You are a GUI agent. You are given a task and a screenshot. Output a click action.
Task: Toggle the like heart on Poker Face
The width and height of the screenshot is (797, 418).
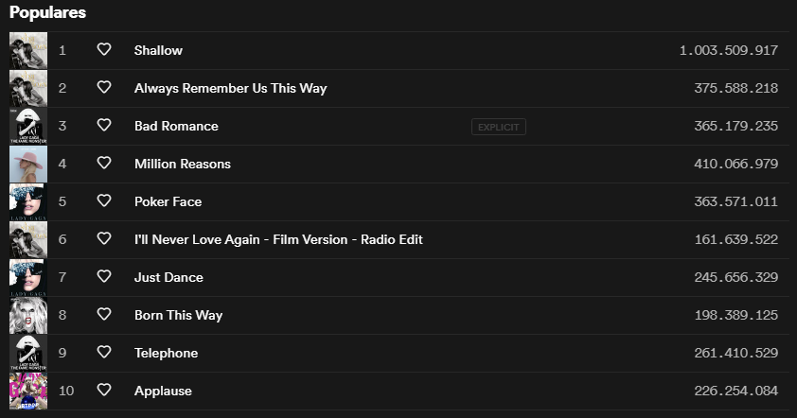tap(104, 200)
